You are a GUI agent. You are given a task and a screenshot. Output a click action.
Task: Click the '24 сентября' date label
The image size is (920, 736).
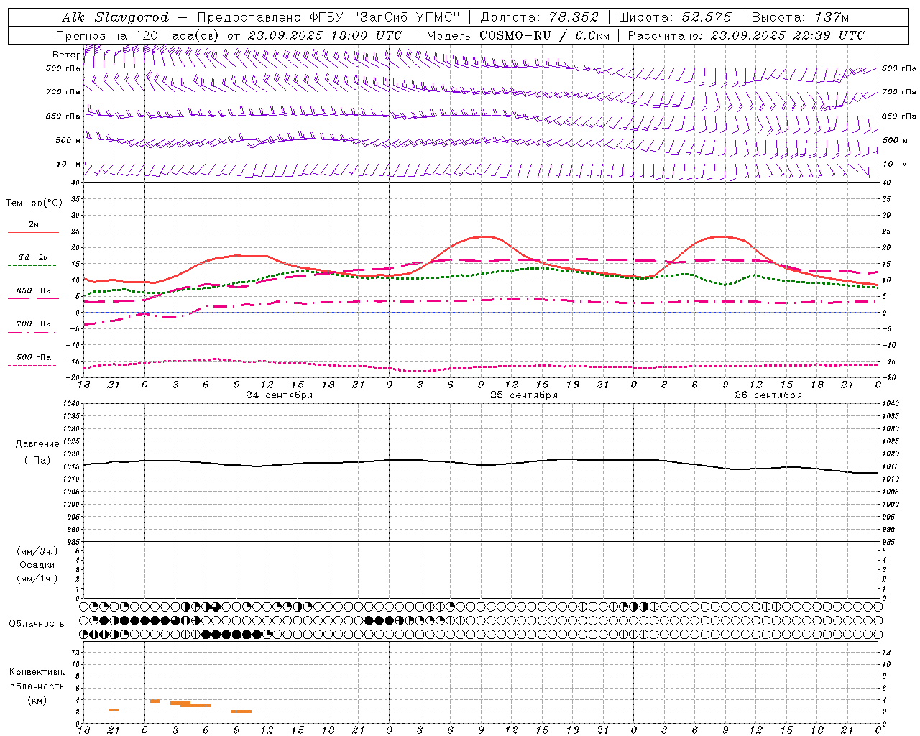pos(279,395)
